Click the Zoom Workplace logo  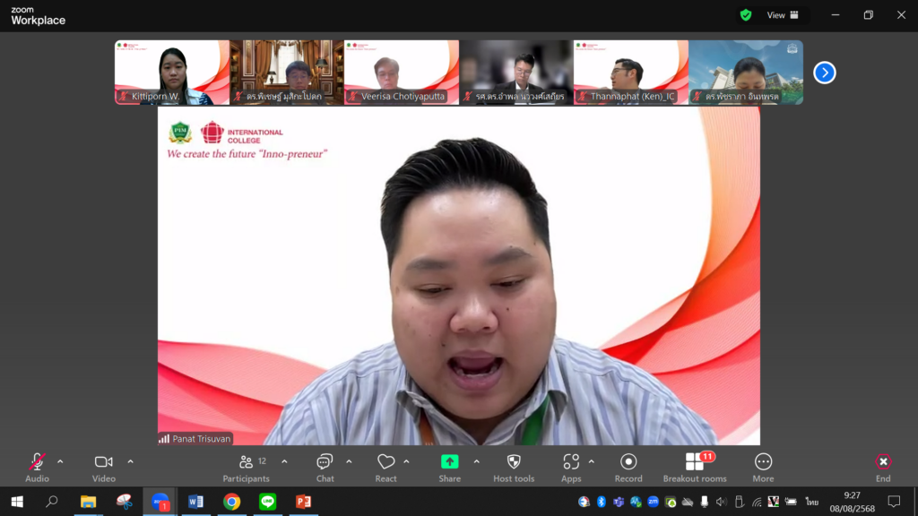[x=38, y=16]
